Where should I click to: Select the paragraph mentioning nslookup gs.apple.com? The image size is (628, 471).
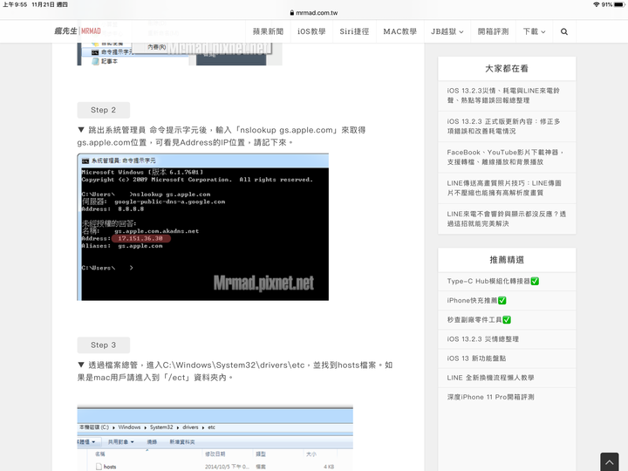(222, 136)
